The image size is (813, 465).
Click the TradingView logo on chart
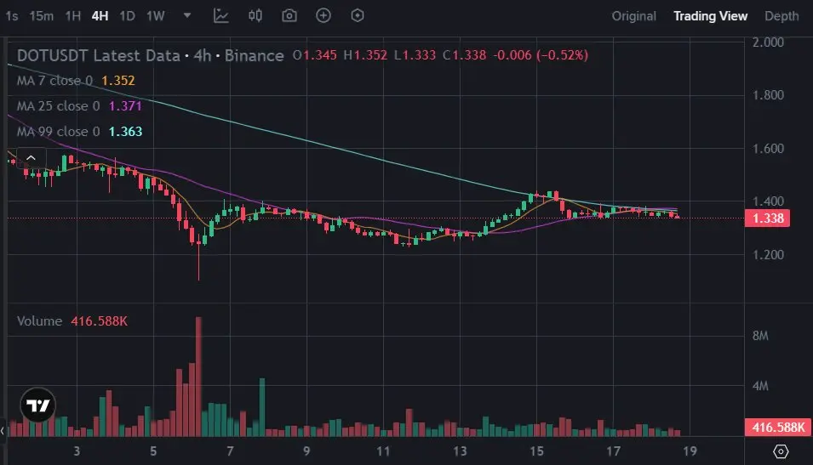tap(38, 405)
